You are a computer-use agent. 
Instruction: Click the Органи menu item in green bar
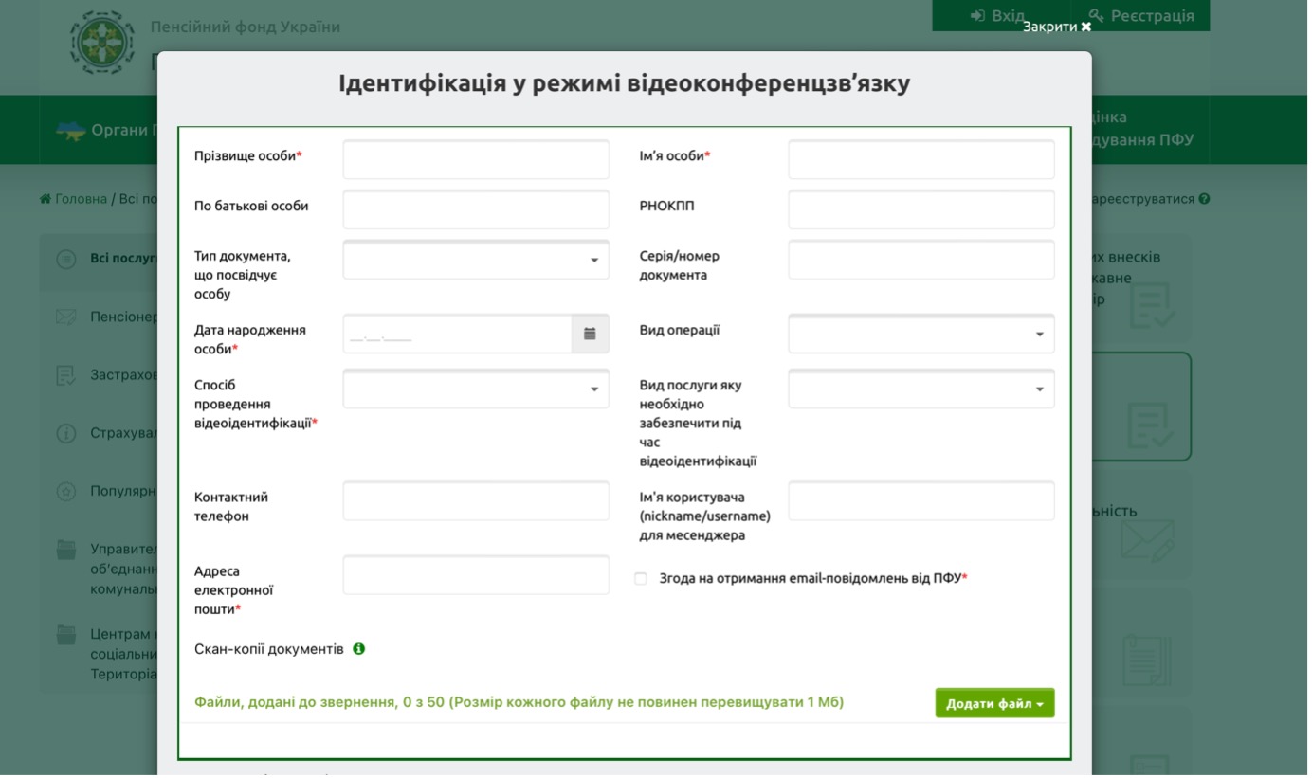coord(104,131)
